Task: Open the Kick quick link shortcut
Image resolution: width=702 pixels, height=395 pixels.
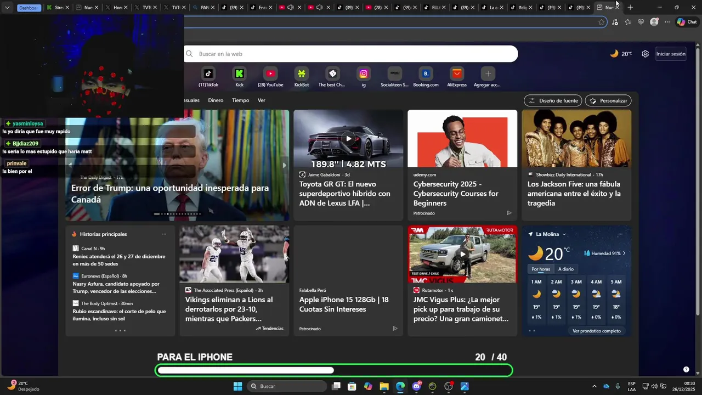Action: click(239, 77)
